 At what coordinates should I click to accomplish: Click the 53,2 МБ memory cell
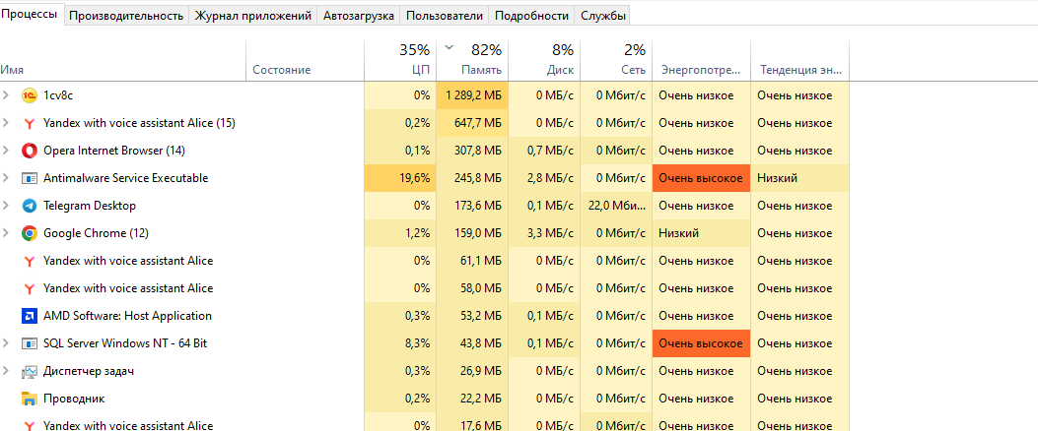[x=472, y=316]
